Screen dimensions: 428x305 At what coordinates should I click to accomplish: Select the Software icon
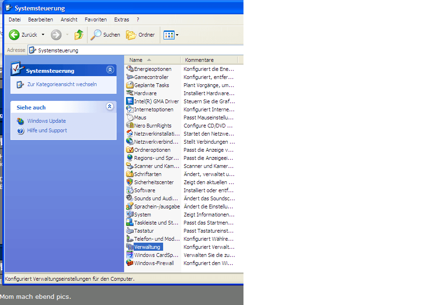point(130,190)
